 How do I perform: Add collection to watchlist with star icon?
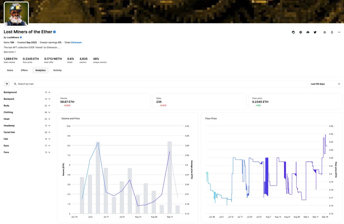tap(325, 32)
